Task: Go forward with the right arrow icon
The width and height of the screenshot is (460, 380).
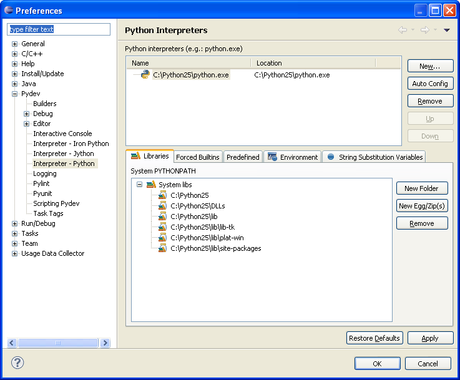Action: tap(425, 30)
